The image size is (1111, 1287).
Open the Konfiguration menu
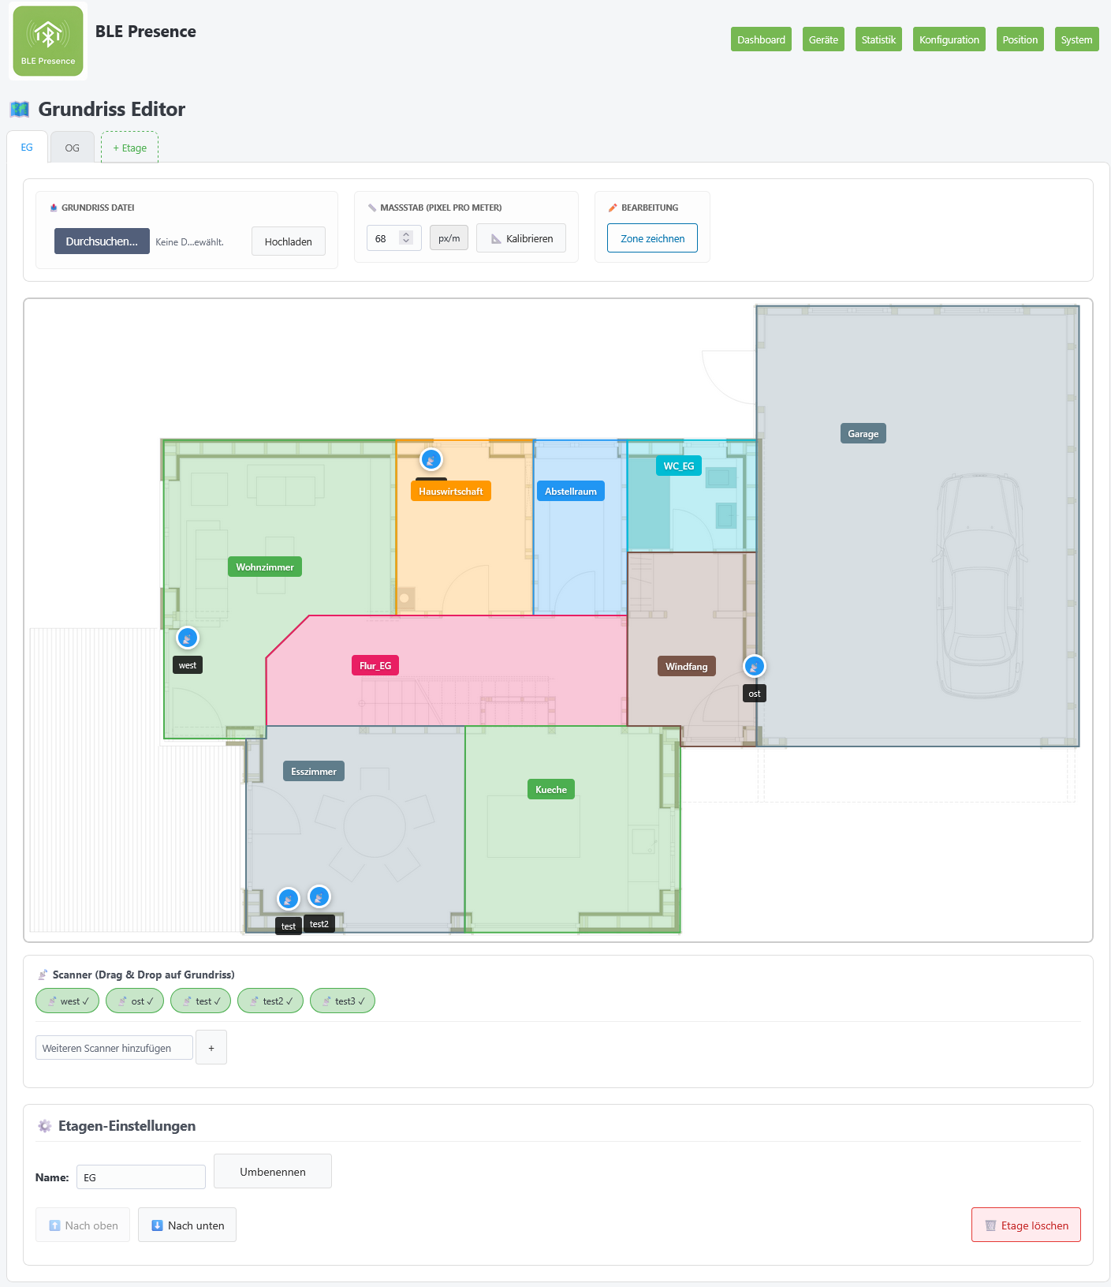(949, 39)
